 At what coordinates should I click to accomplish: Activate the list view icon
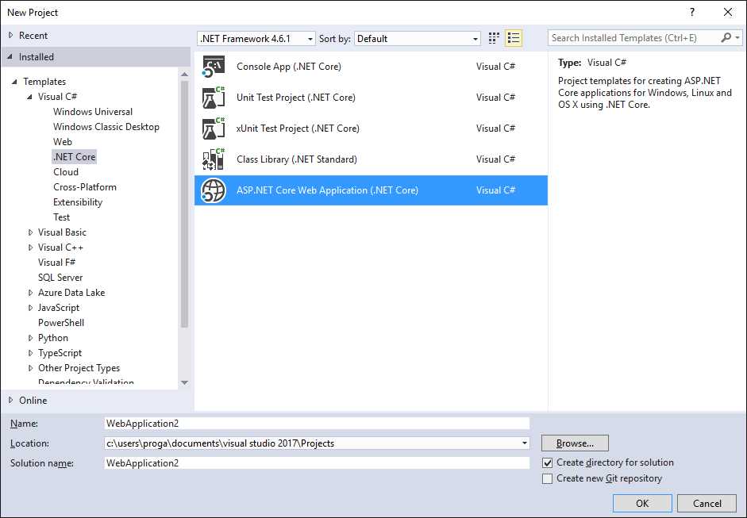513,37
